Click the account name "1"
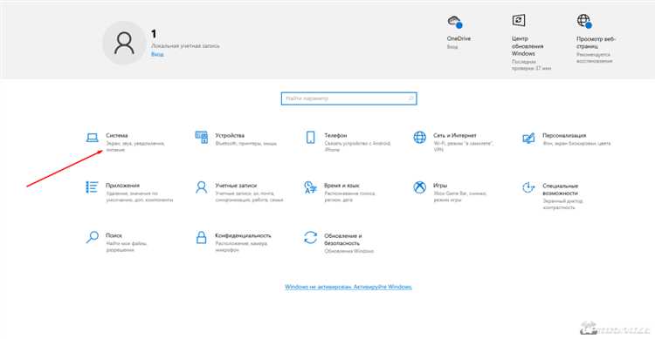Viewport: 655px width, 339px height. (x=154, y=34)
